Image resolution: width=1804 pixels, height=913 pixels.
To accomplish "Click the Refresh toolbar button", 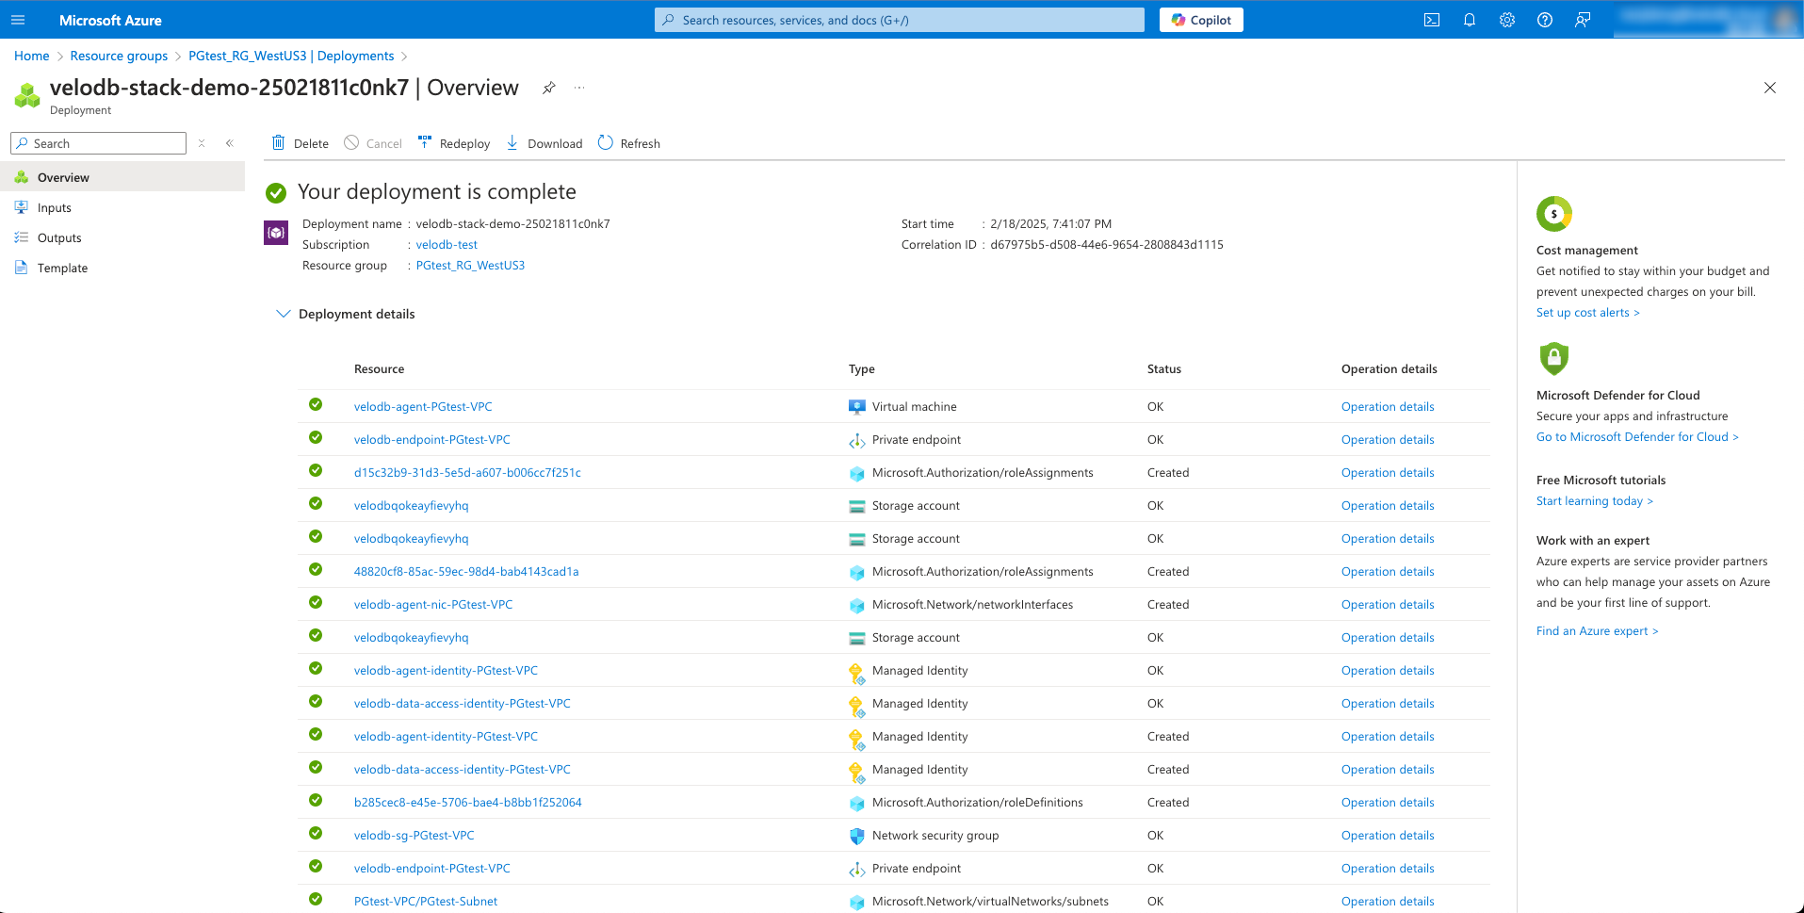I will point(629,143).
